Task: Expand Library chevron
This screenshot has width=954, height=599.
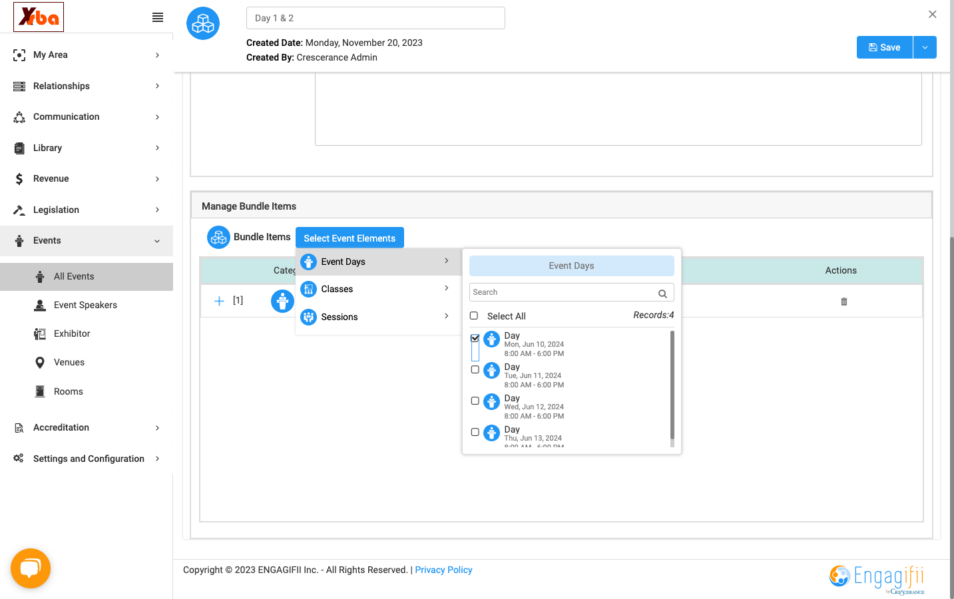Action: tap(157, 148)
